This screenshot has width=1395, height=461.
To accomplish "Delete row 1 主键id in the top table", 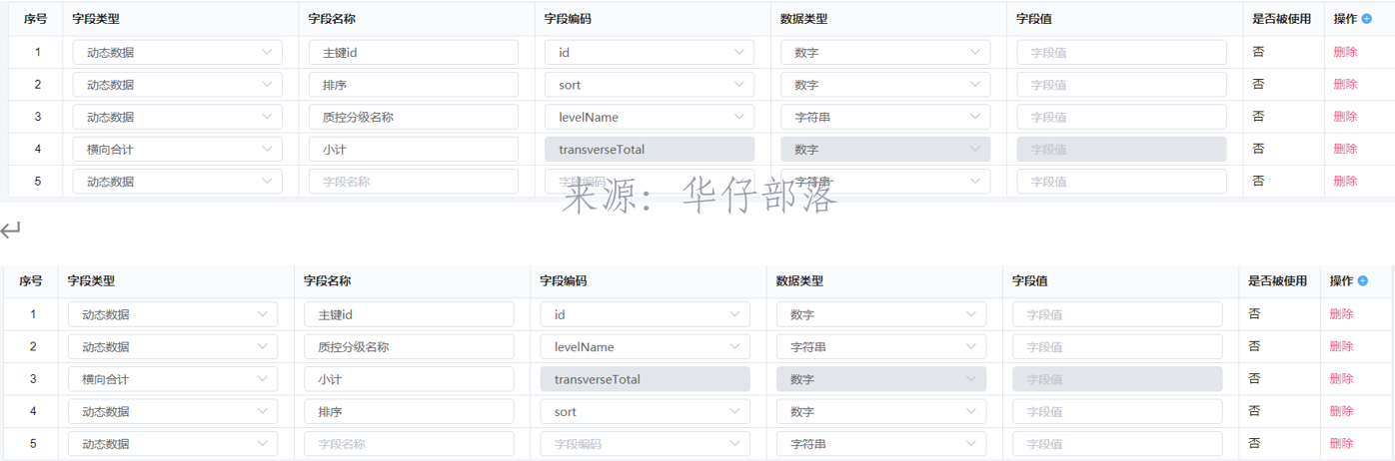I will pos(1345,52).
